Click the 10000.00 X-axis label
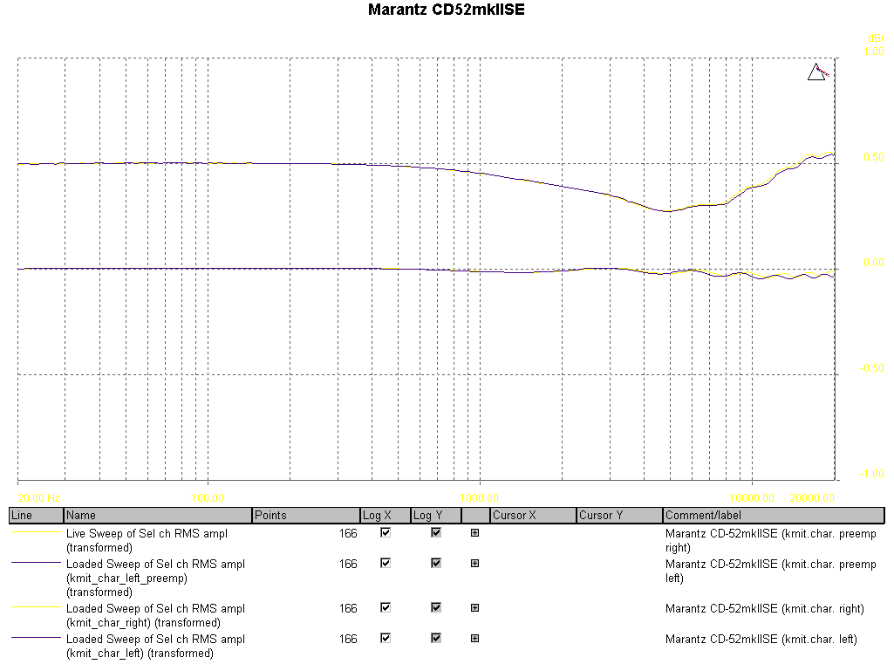Viewport: 894px width, 671px height. tap(752, 498)
